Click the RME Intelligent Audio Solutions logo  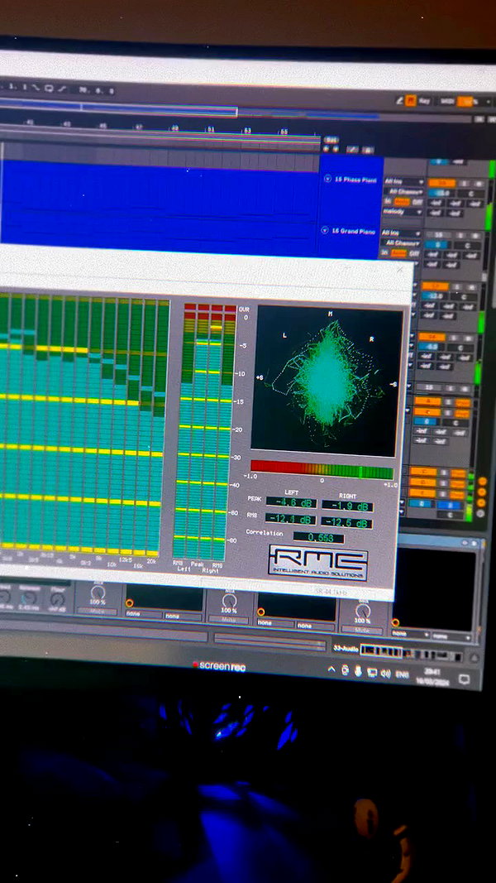click(317, 562)
